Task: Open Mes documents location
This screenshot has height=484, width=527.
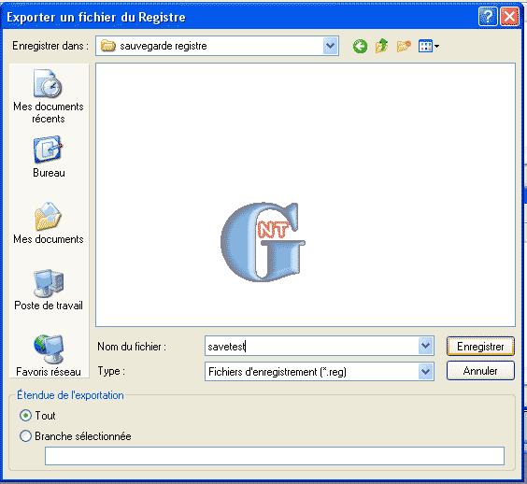Action: tap(48, 223)
